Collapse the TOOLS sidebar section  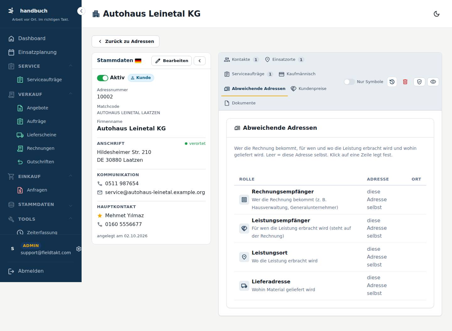point(41,219)
